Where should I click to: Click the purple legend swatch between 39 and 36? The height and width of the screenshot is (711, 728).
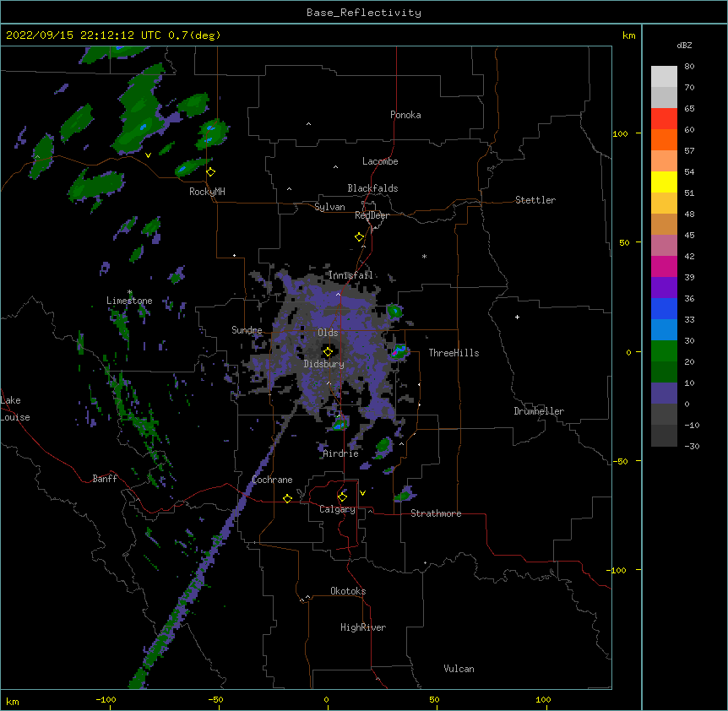click(664, 288)
